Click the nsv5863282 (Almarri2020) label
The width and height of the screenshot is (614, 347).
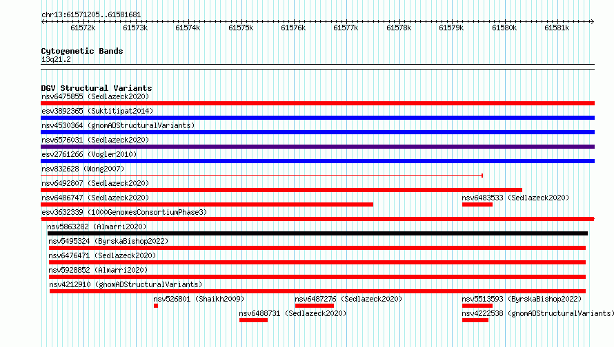(97, 227)
